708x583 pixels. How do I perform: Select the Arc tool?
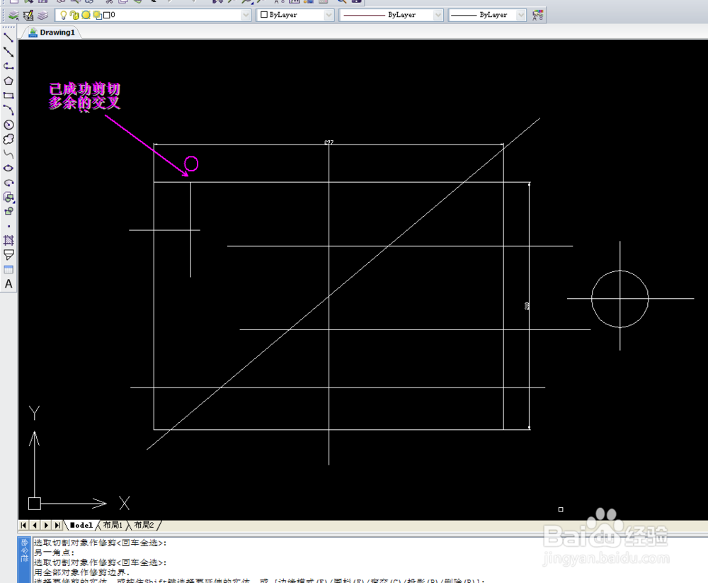pos(8,110)
